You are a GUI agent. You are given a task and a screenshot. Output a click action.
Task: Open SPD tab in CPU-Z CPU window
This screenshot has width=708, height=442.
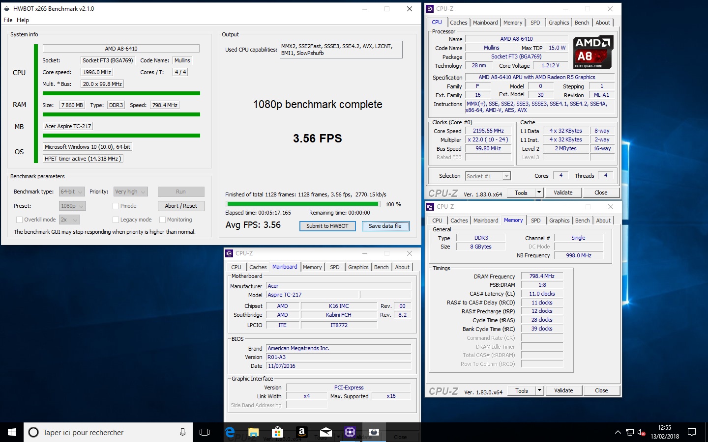[x=535, y=23]
